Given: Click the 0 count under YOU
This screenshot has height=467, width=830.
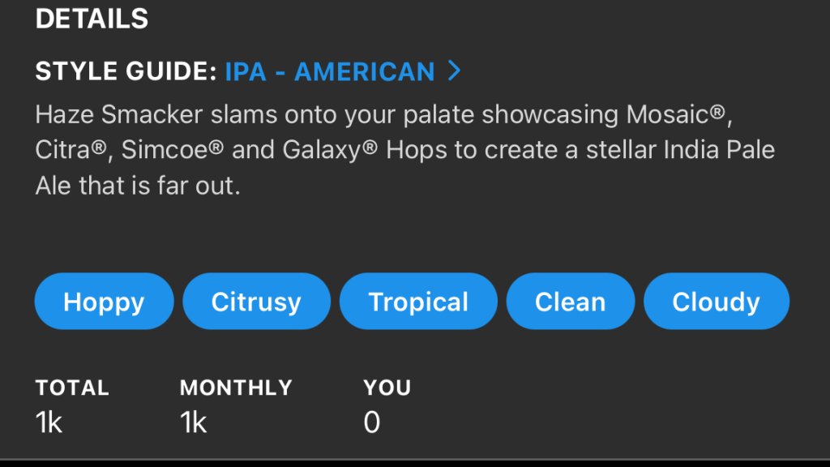Looking at the screenshot, I should [x=372, y=422].
